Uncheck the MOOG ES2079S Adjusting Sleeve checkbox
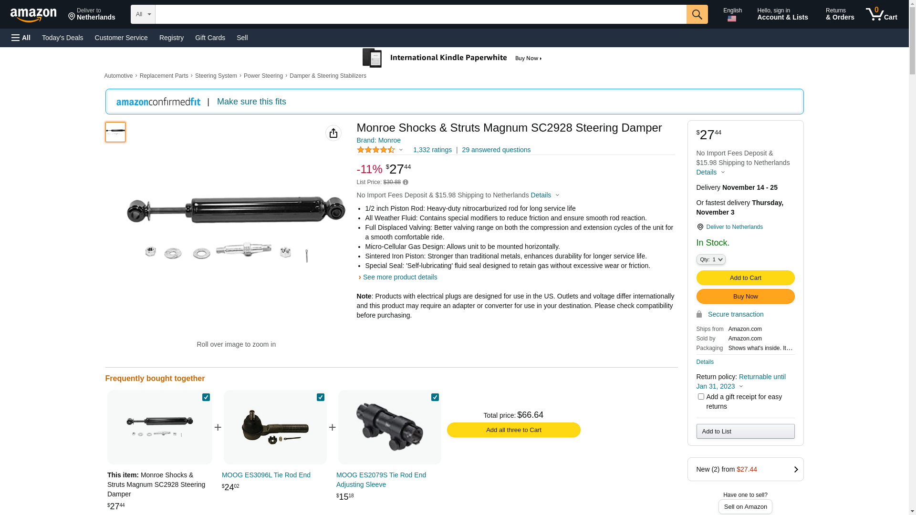Image resolution: width=916 pixels, height=515 pixels. click(x=435, y=397)
